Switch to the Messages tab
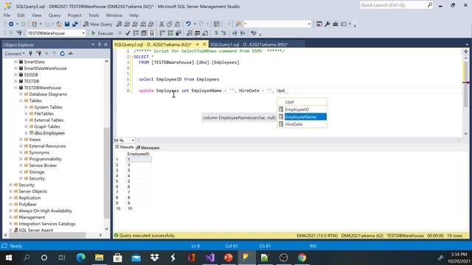This screenshot has height=265, width=472. click(x=147, y=147)
